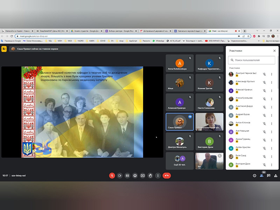Open the three-dot more options in call bar
280x210 pixels.
coord(158,175)
